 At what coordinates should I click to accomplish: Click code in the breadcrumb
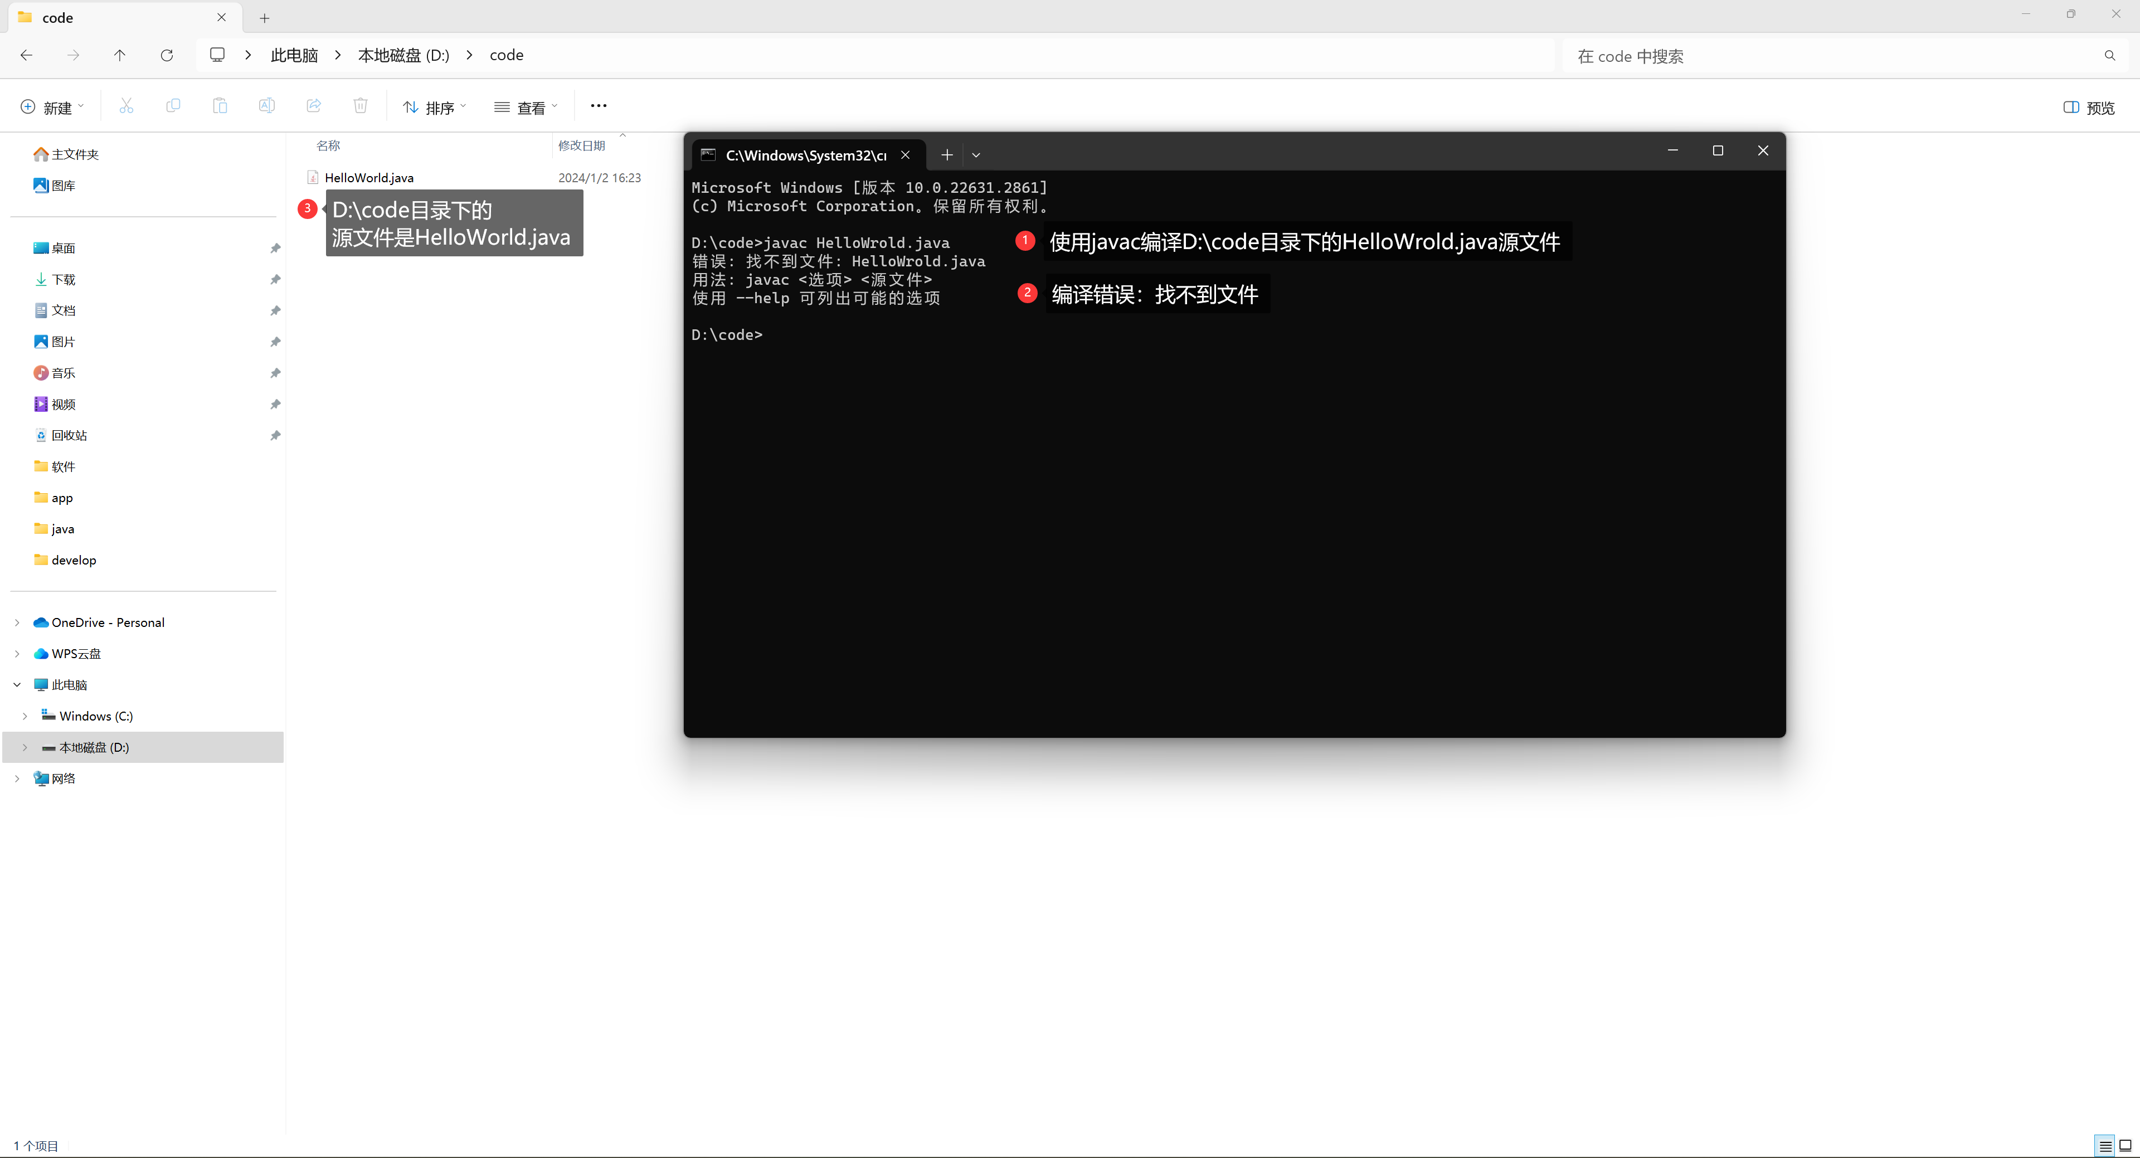(x=507, y=55)
